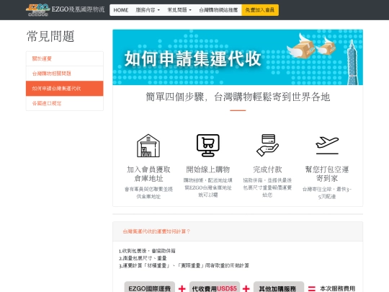This screenshot has height=292, width=389.
Task: Click the warehouse icon for joining membership
Action: coord(148,146)
